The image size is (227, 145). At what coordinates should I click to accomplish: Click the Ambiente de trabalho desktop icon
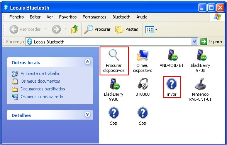pos(15,73)
